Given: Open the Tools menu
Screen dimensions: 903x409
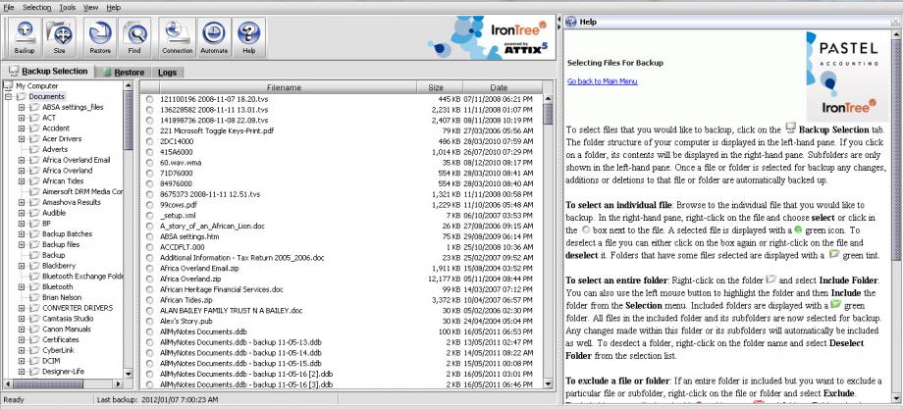Looking at the screenshot, I should pos(67,7).
